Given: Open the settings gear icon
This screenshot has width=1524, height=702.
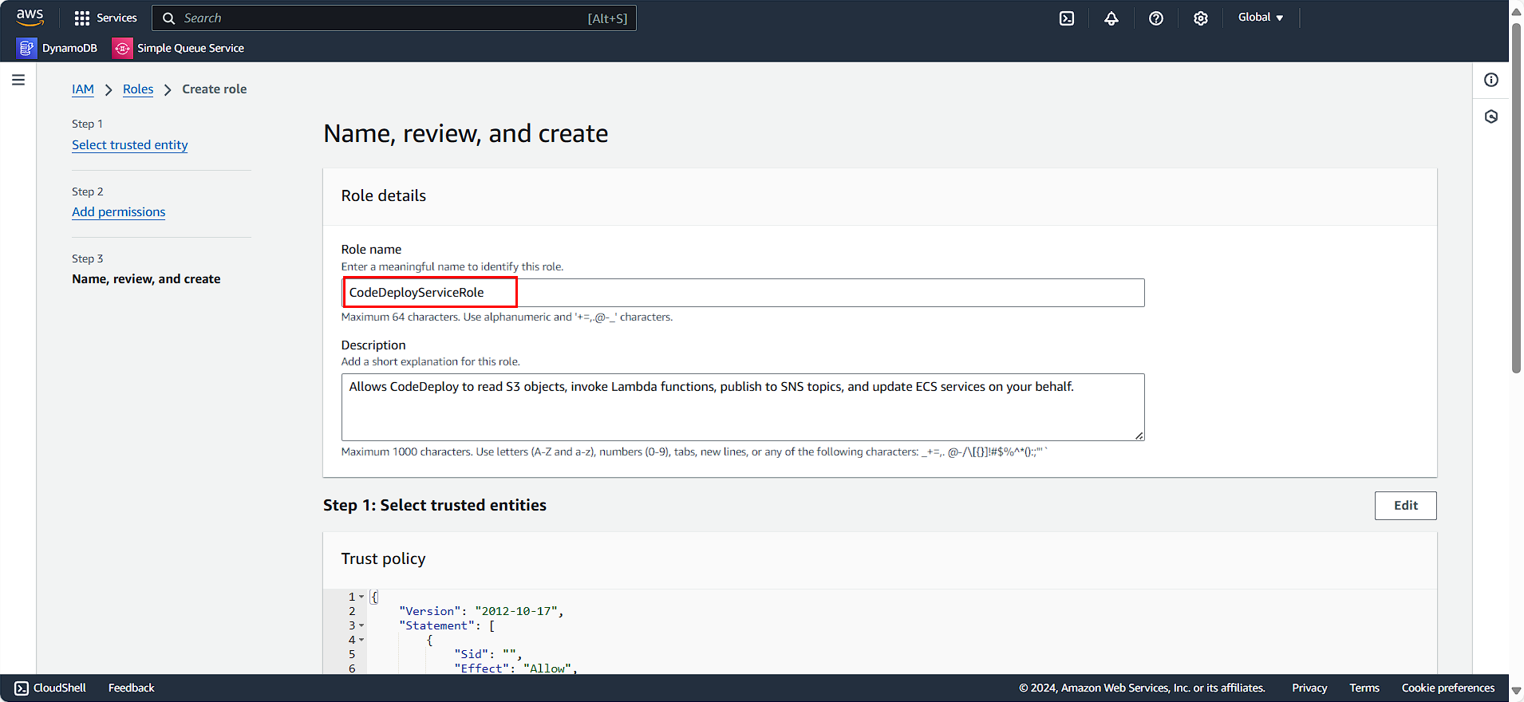Looking at the screenshot, I should pos(1201,18).
